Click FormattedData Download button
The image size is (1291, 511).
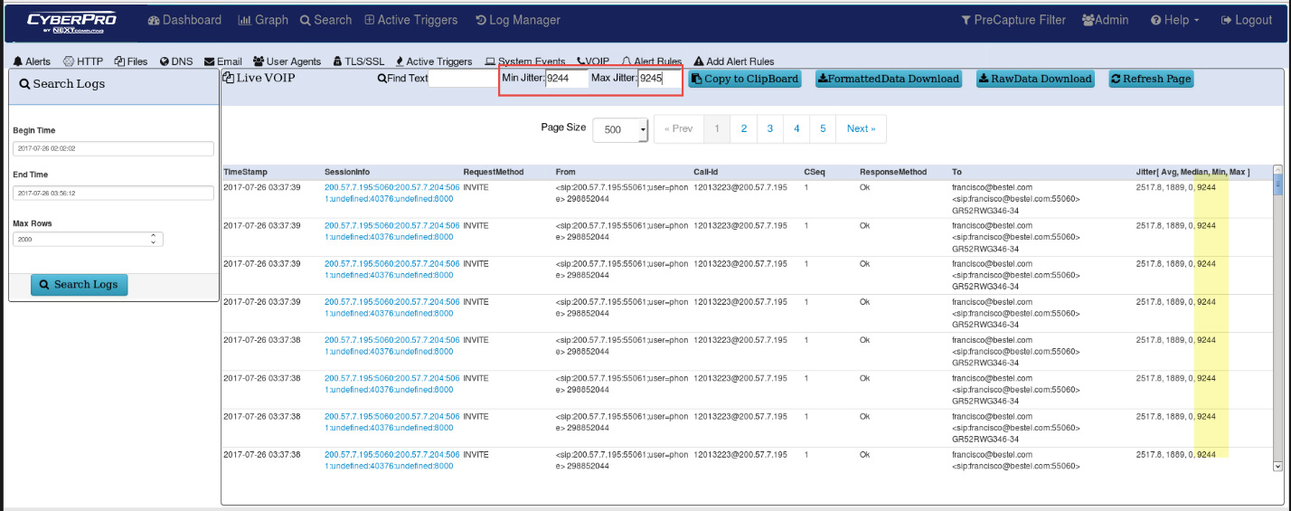coord(889,79)
